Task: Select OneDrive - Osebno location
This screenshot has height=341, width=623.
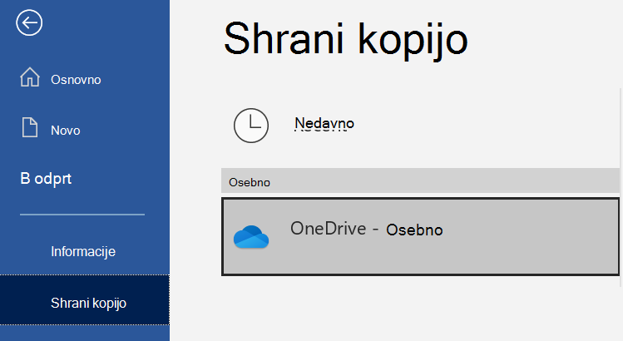Action: point(420,236)
